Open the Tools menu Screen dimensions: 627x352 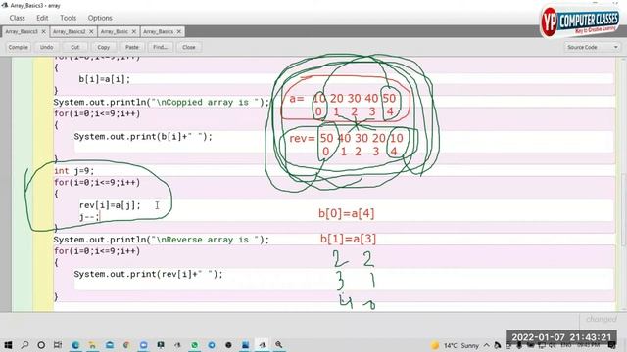click(x=68, y=18)
